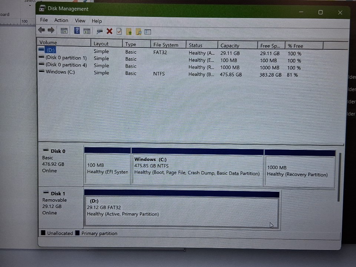Click the red X Delete icon
Viewport: 356px width, 267px height.
(109, 31)
